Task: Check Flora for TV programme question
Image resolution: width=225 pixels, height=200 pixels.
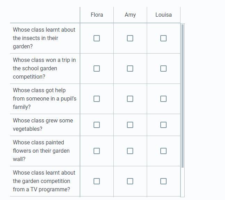Action: (x=97, y=181)
